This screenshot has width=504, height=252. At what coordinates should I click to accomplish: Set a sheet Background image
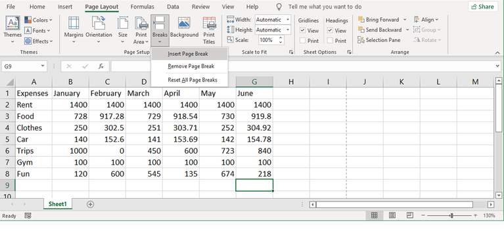(x=184, y=28)
